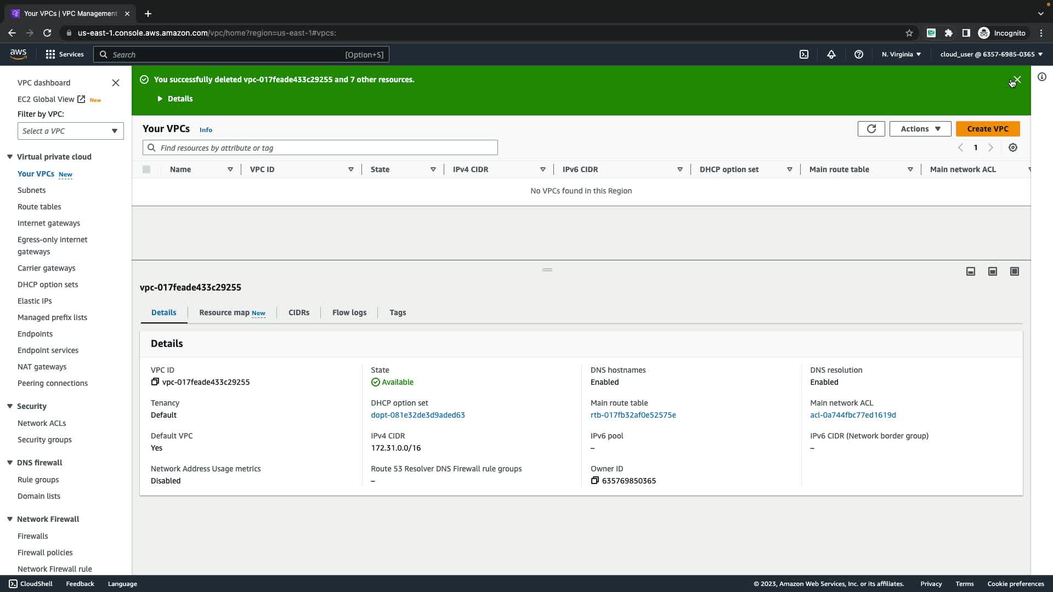Open the rtb-017fb32af0e52575e route table link
Viewport: 1053px width, 592px height.
point(633,415)
